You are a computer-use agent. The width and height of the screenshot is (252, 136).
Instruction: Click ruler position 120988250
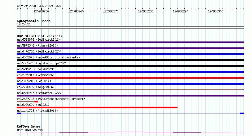[41, 11]
